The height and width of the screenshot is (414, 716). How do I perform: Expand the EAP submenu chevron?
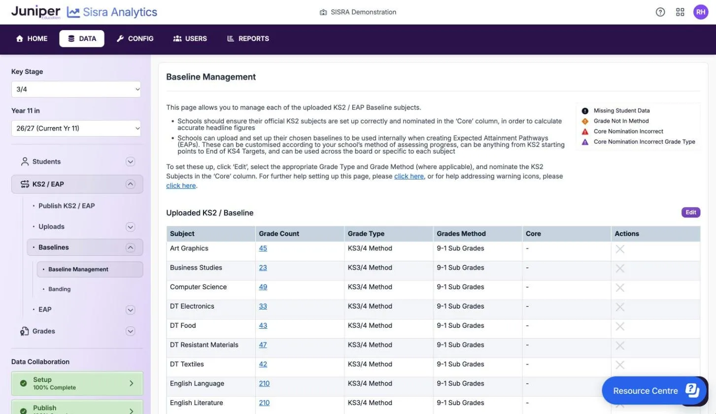[130, 310]
